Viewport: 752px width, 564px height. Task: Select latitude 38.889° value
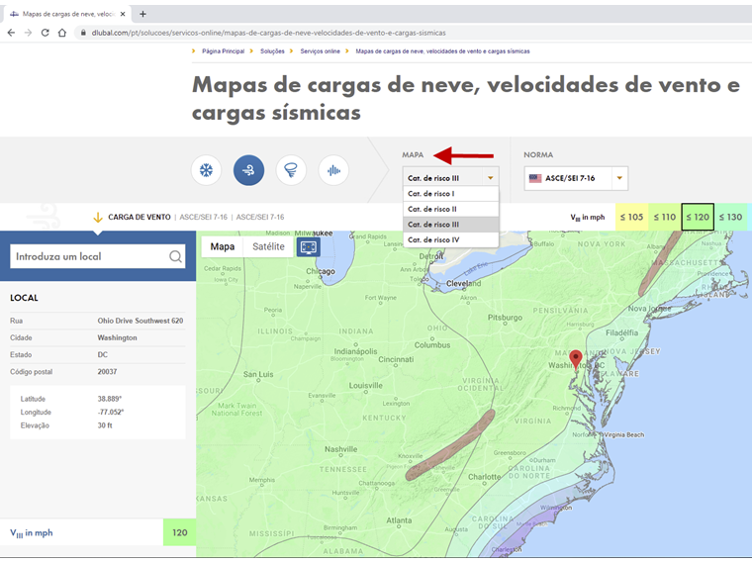pyautogui.click(x=110, y=399)
